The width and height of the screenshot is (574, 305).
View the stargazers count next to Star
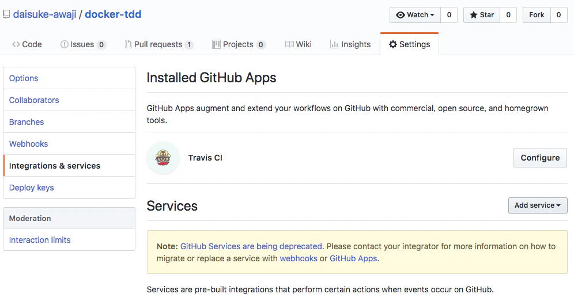(x=508, y=15)
